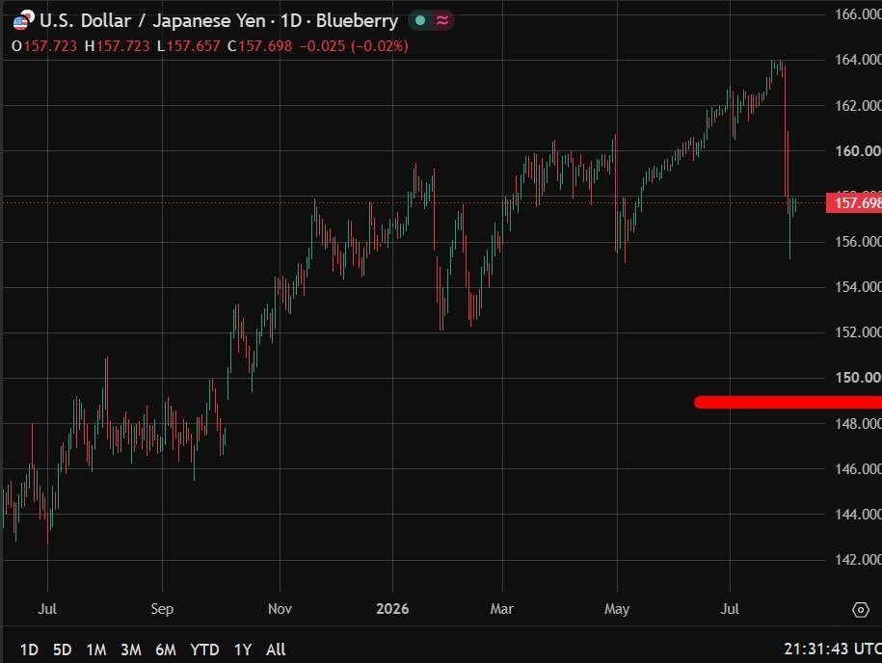Click the 152.000 price axis label
Image resolution: width=882 pixels, height=663 pixels.
(858, 332)
